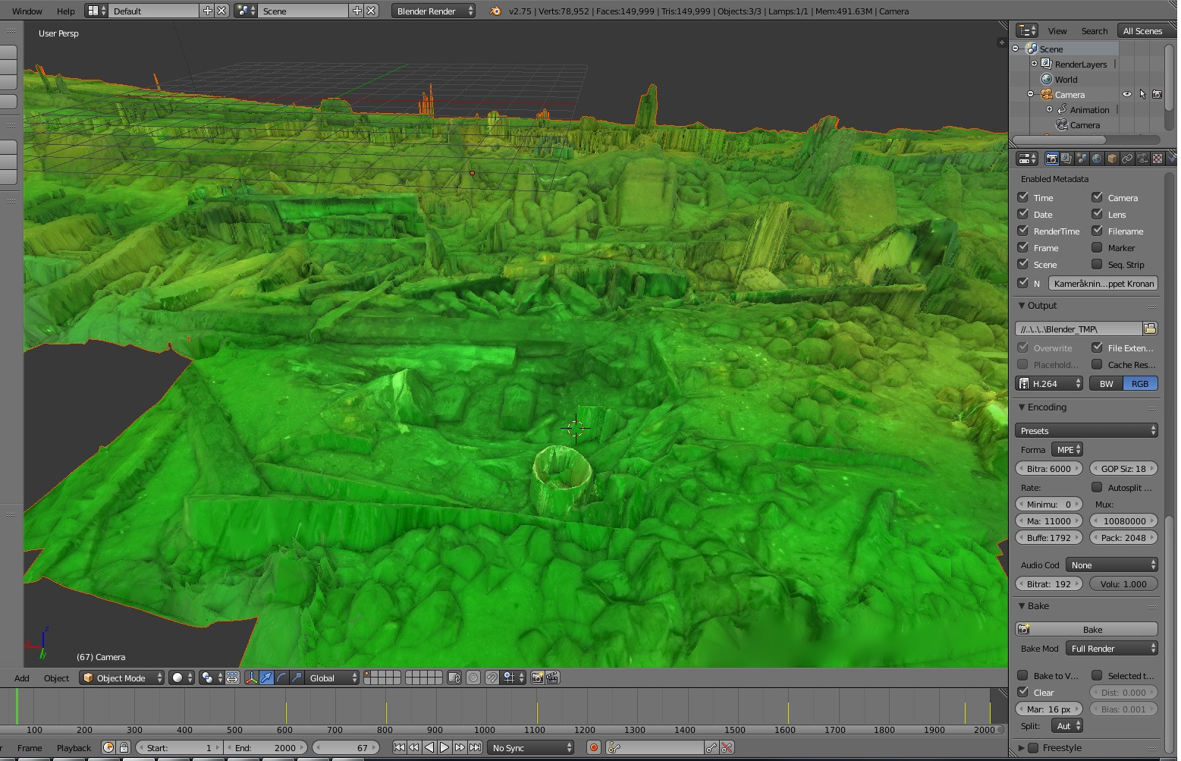Click the Output path field
This screenshot has height=761, width=1181.
pos(1079,329)
